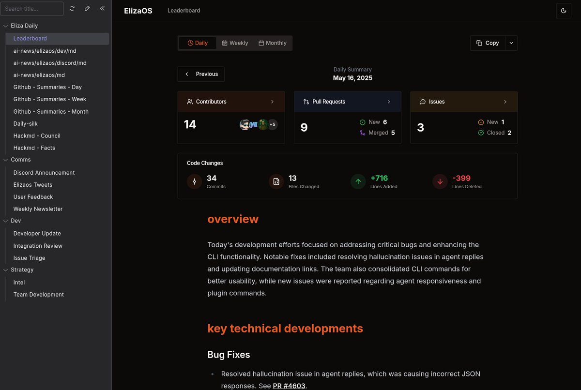Click the Pull Requests branch icon

pos(306,102)
